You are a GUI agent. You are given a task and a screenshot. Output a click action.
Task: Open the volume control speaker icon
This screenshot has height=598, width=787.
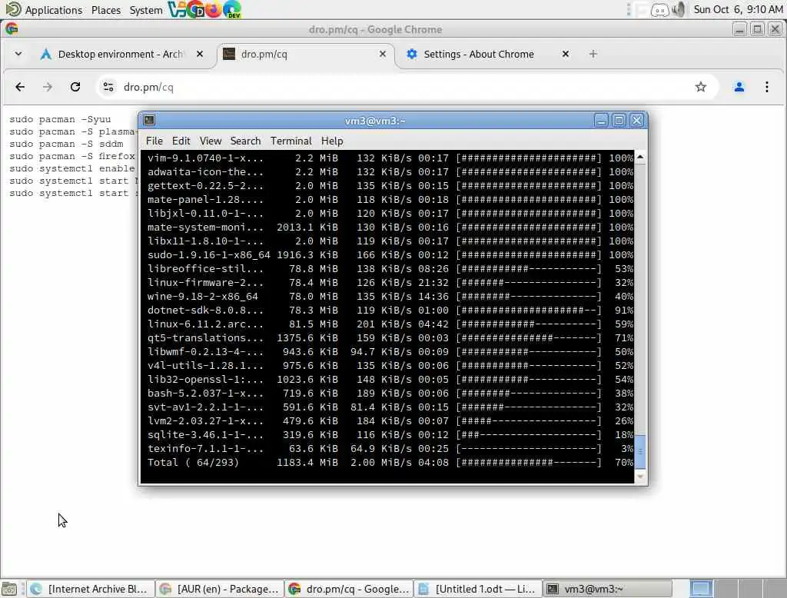pyautogui.click(x=679, y=9)
